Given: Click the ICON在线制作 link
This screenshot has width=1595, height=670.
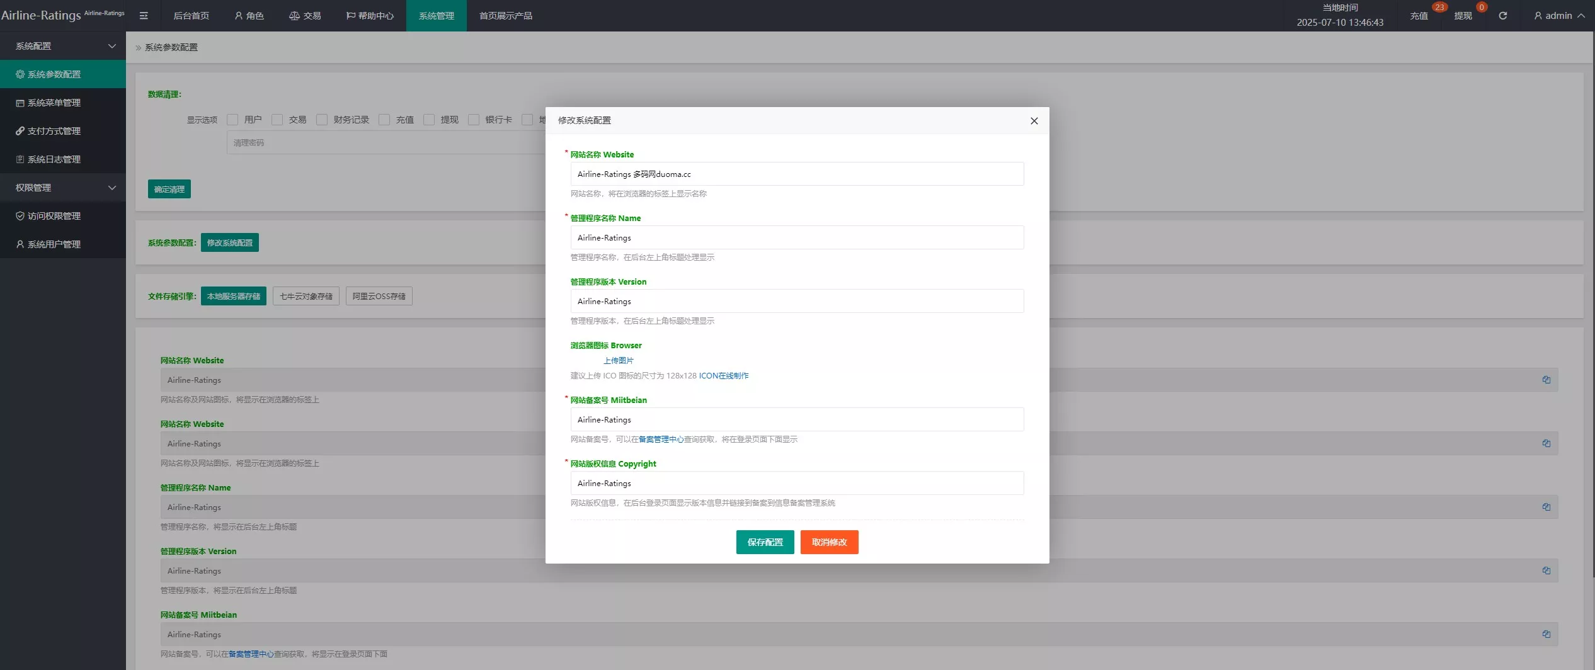Looking at the screenshot, I should pos(723,376).
